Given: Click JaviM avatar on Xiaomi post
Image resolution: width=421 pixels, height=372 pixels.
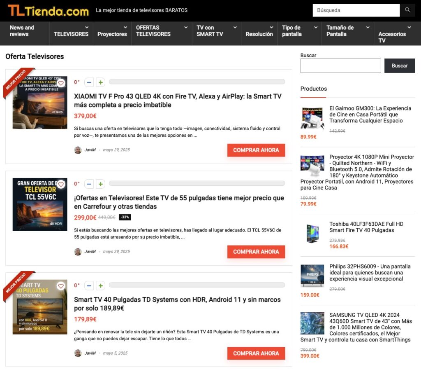Looking at the screenshot, I should pyautogui.click(x=78, y=150).
